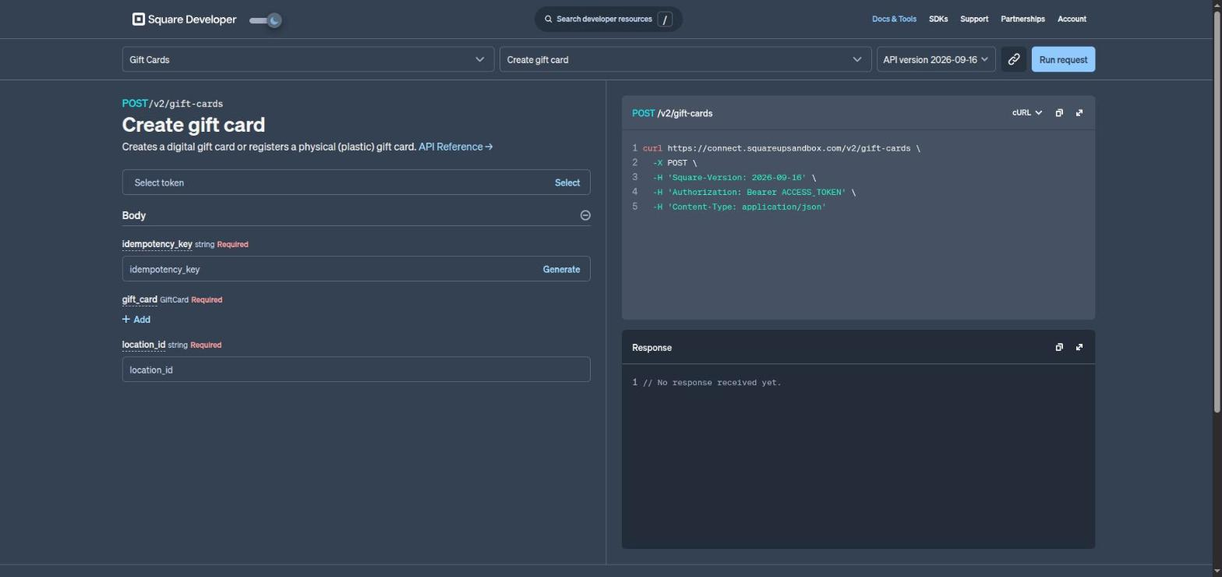Screen dimensions: 1222x577
Task: Click the Content-Type header line
Action: point(739,207)
